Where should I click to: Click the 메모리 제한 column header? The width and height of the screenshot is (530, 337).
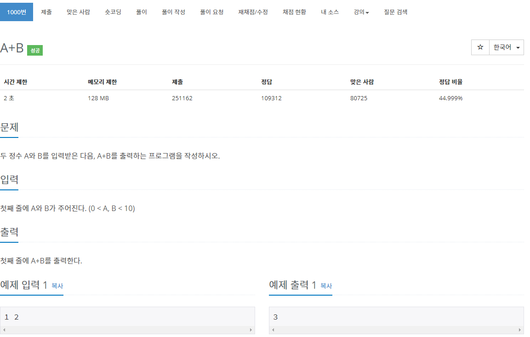103,82
